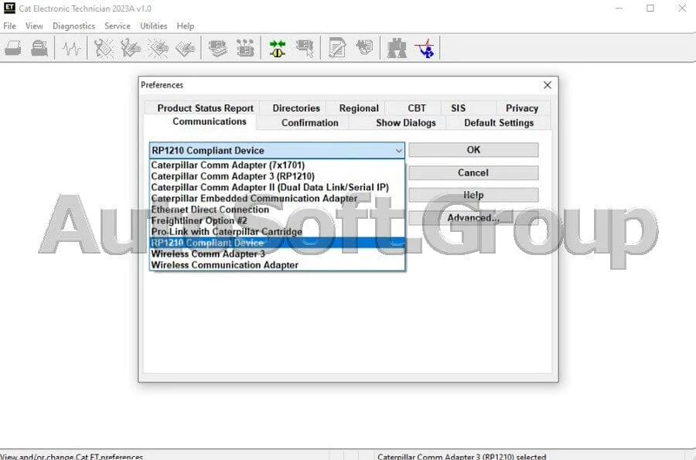The width and height of the screenshot is (696, 460).
Task: Select Freightliner Option #2 entry
Action: tap(199, 220)
